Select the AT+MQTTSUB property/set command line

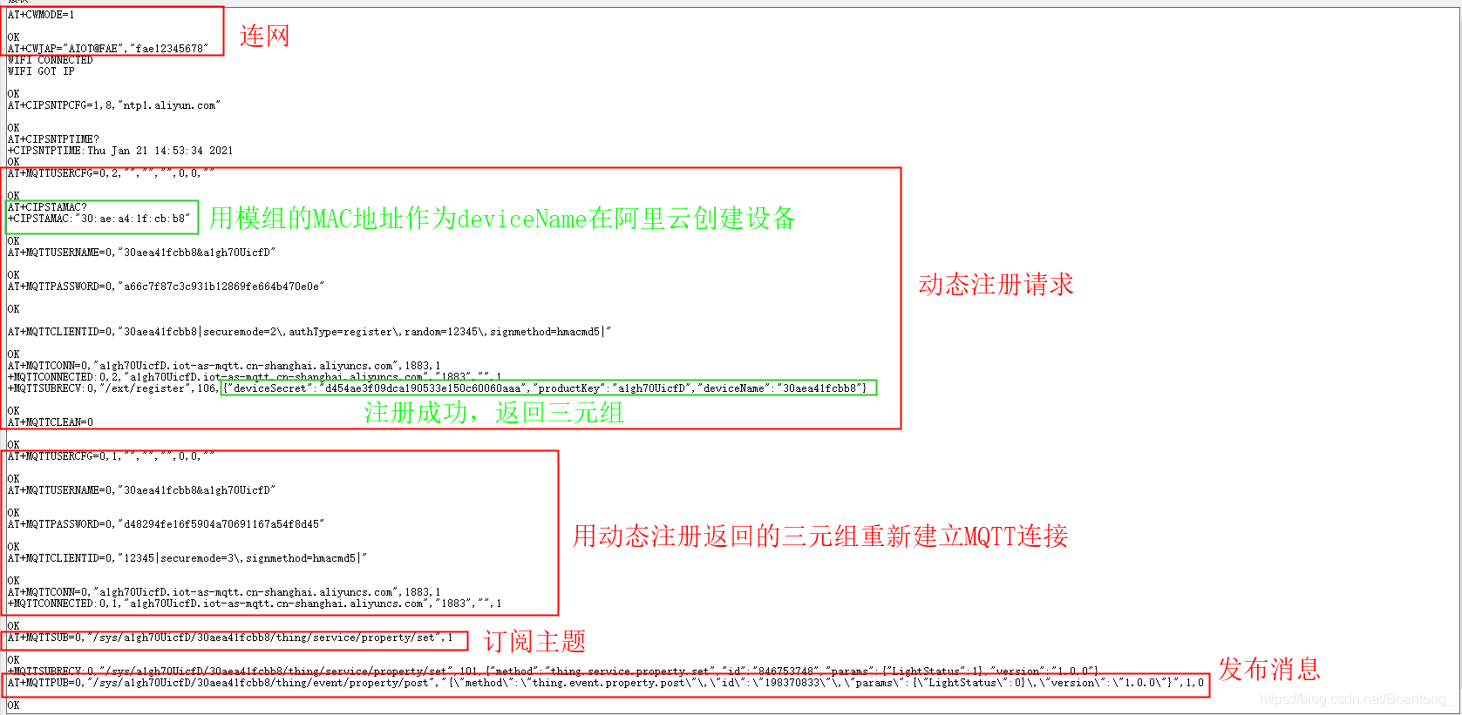(x=230, y=637)
